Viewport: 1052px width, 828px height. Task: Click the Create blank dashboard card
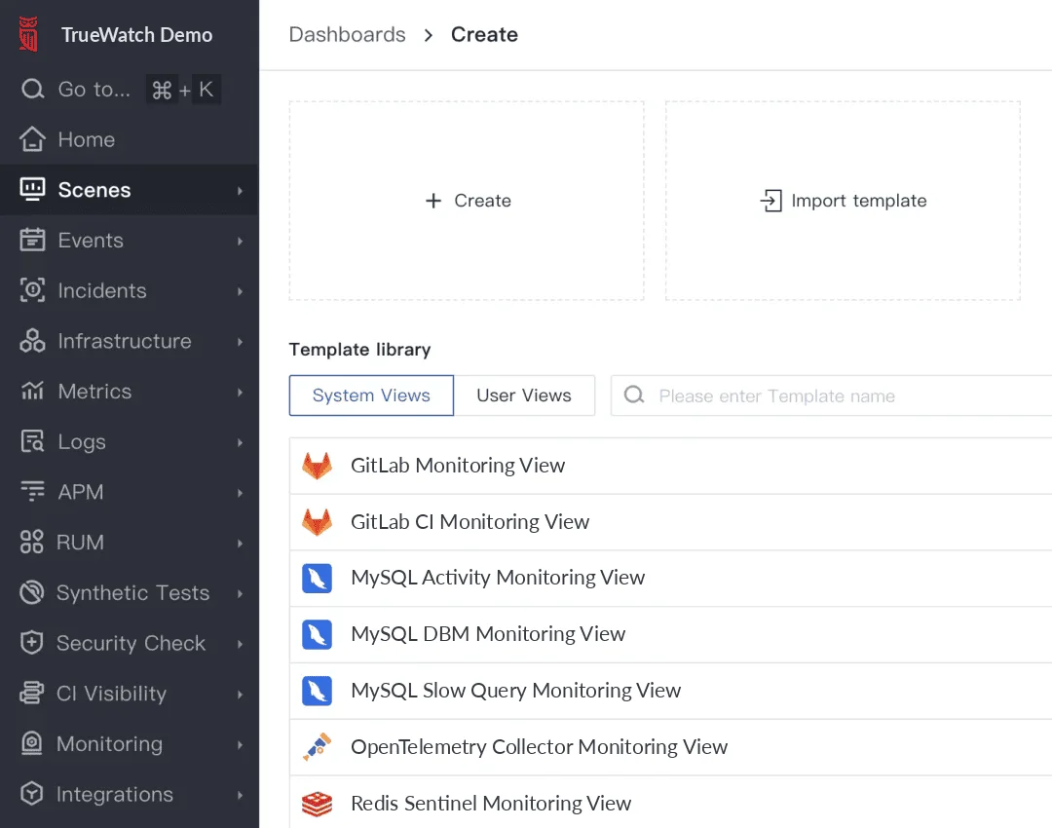click(x=467, y=201)
